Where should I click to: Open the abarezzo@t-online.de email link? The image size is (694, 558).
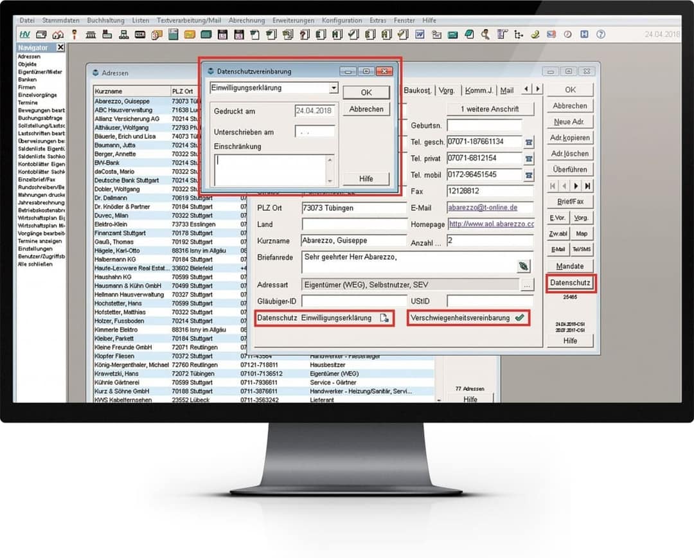pyautogui.click(x=483, y=208)
